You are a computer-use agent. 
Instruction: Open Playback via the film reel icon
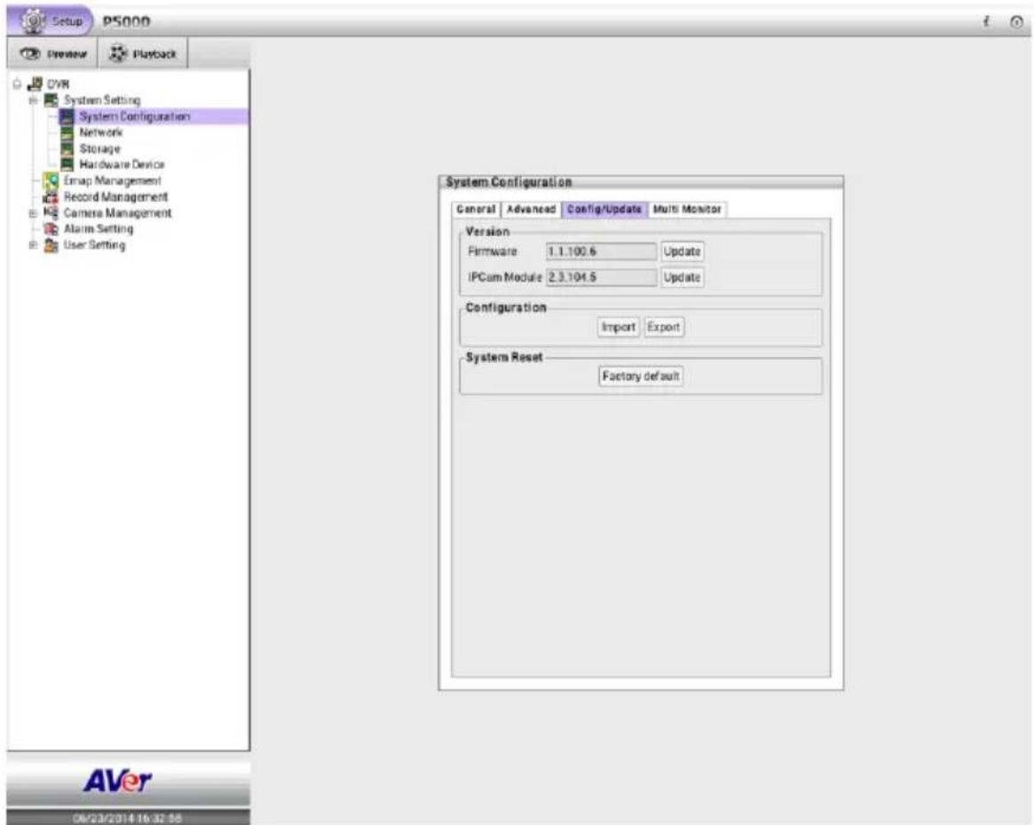(118, 52)
